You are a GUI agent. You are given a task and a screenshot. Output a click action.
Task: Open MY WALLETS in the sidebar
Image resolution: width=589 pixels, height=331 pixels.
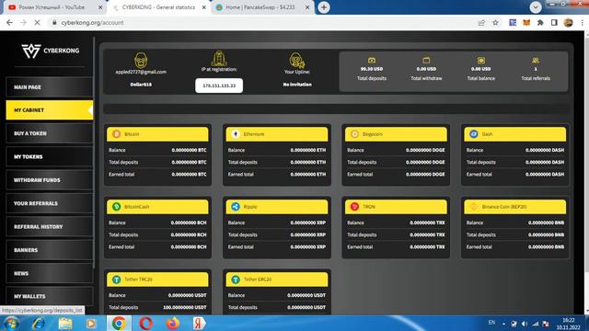coord(49,296)
